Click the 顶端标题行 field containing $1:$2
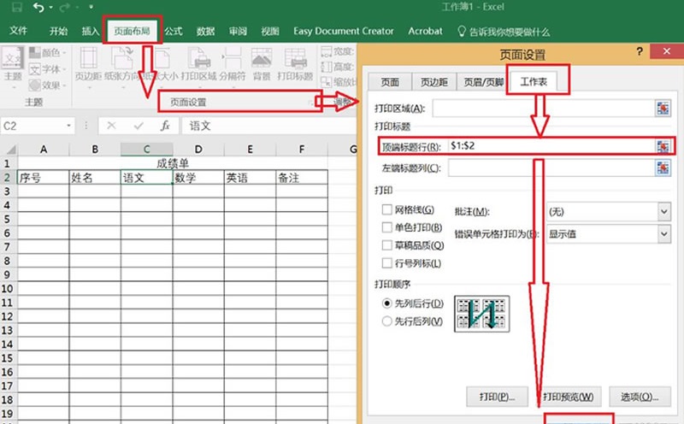The height and width of the screenshot is (424, 684). pos(551,146)
